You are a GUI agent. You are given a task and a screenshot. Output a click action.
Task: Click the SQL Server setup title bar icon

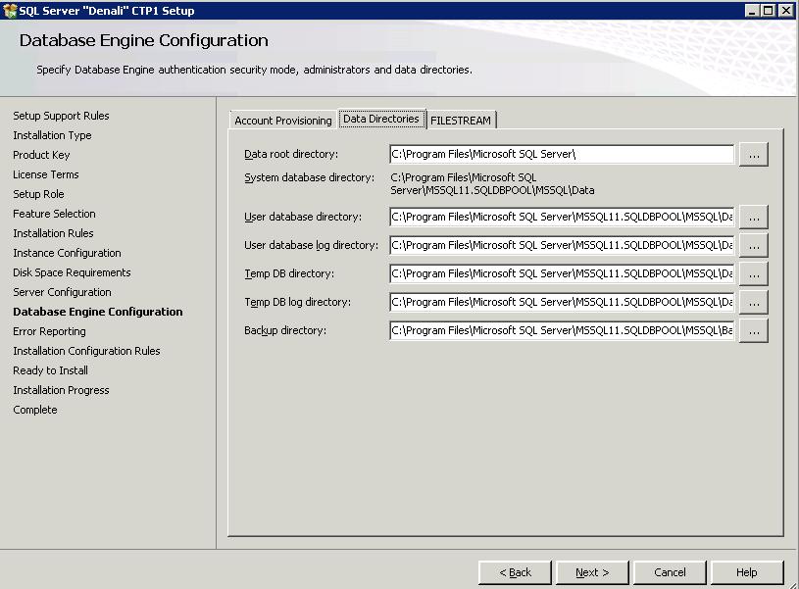point(10,11)
